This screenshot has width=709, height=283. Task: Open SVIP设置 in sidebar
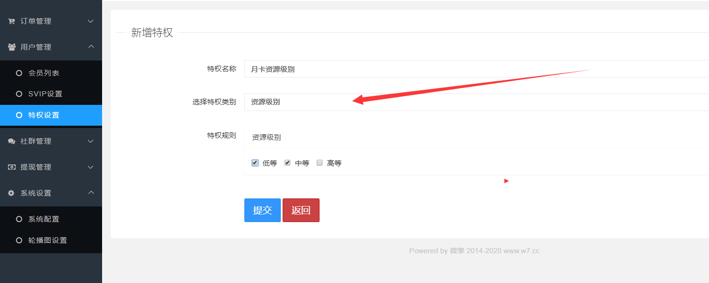click(x=51, y=94)
